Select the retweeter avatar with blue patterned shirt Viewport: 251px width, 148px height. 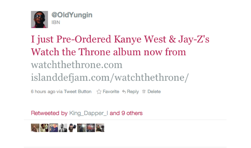pyautogui.click(x=54, y=128)
